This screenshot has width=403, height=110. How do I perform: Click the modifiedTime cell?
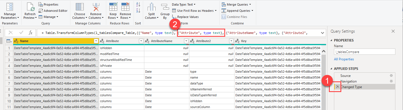(121, 54)
